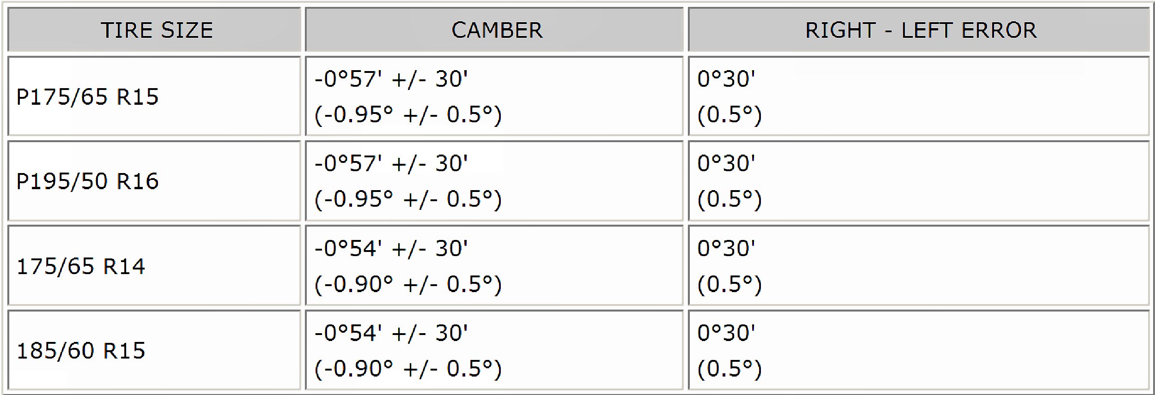Click the 0°30' error value for 175/65 R14
This screenshot has width=1155, height=395.
(726, 248)
